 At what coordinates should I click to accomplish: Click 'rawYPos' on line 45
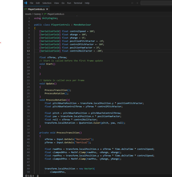click(57, 156)
